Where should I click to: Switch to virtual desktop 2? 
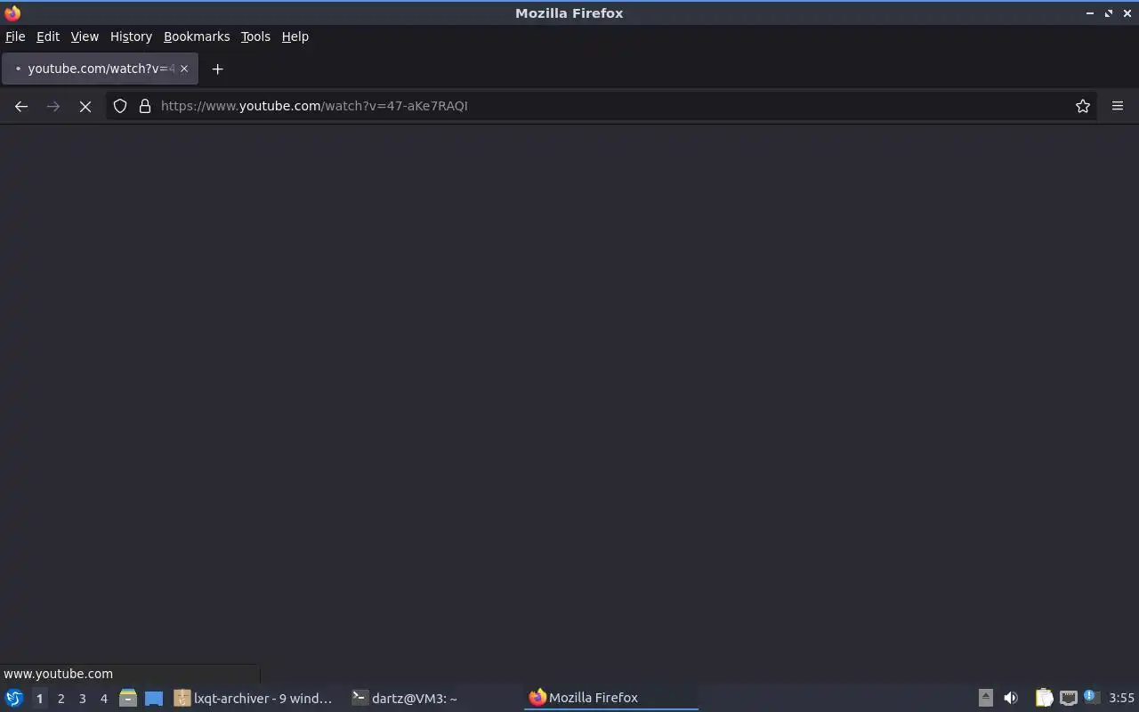pyautogui.click(x=61, y=699)
